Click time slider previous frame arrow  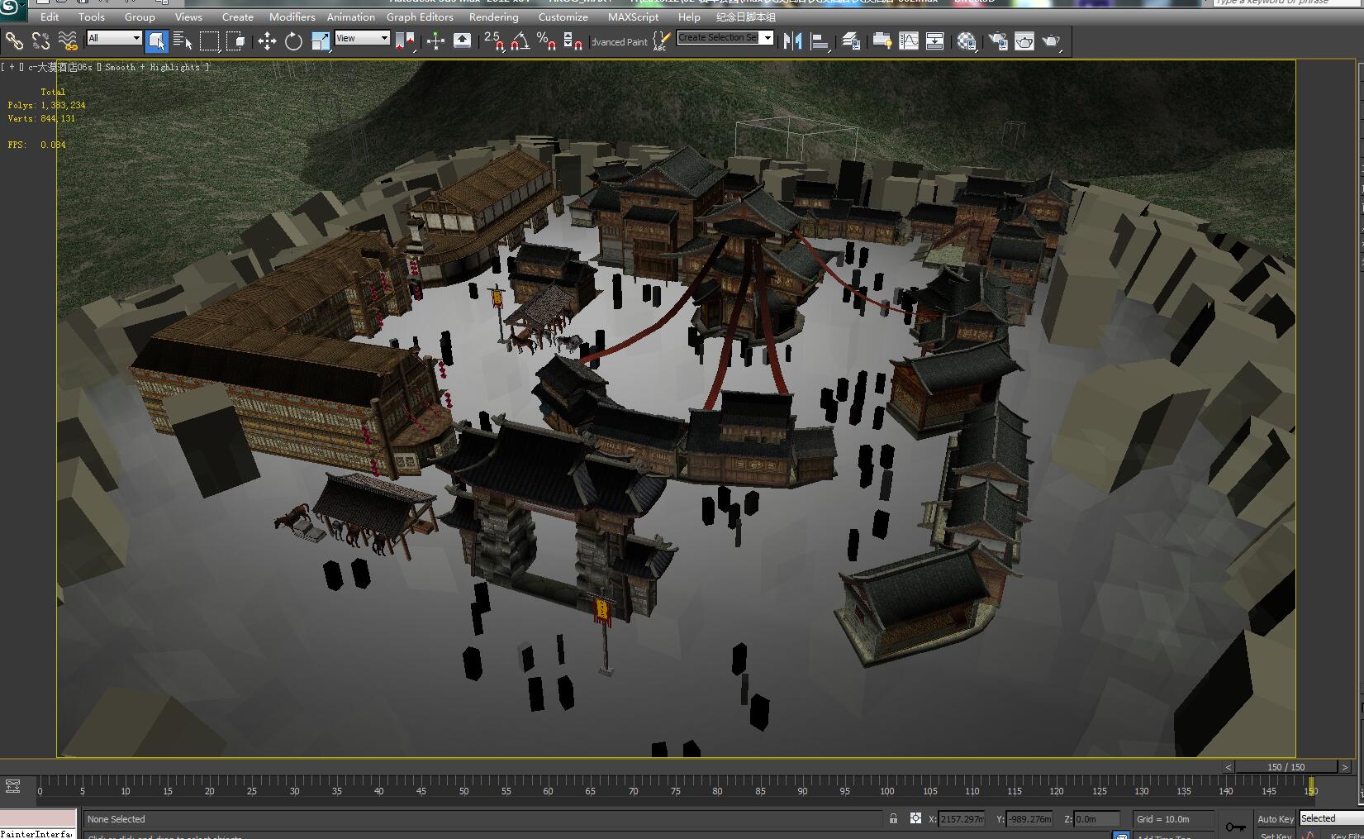point(1229,767)
